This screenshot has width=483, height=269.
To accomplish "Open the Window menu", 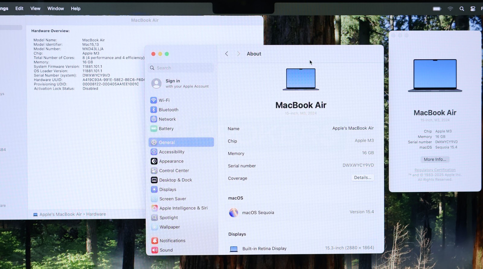I will click(x=56, y=8).
